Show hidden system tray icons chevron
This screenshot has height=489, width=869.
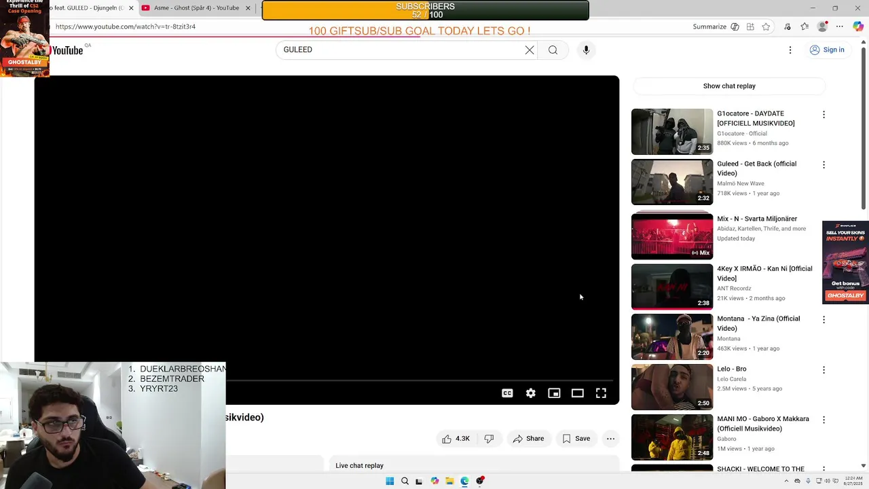[786, 481]
